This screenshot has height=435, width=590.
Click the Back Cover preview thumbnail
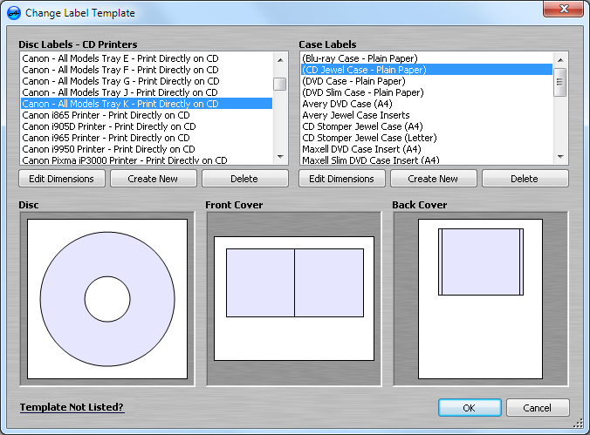[x=481, y=299]
